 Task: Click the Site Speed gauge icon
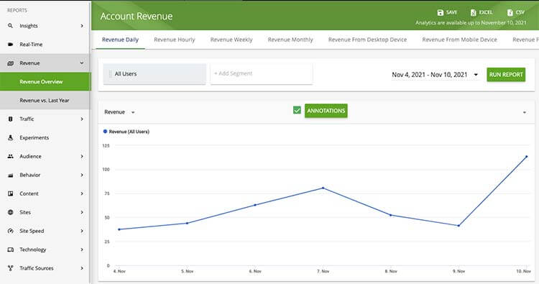coord(11,231)
